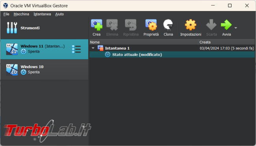Click Spenta status under Windows 11

(x=33, y=51)
